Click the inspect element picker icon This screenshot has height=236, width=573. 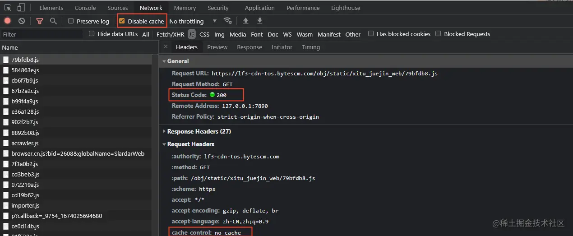click(8, 8)
